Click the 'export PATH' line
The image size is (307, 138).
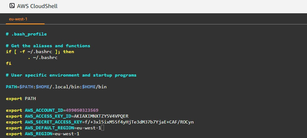point(21,98)
